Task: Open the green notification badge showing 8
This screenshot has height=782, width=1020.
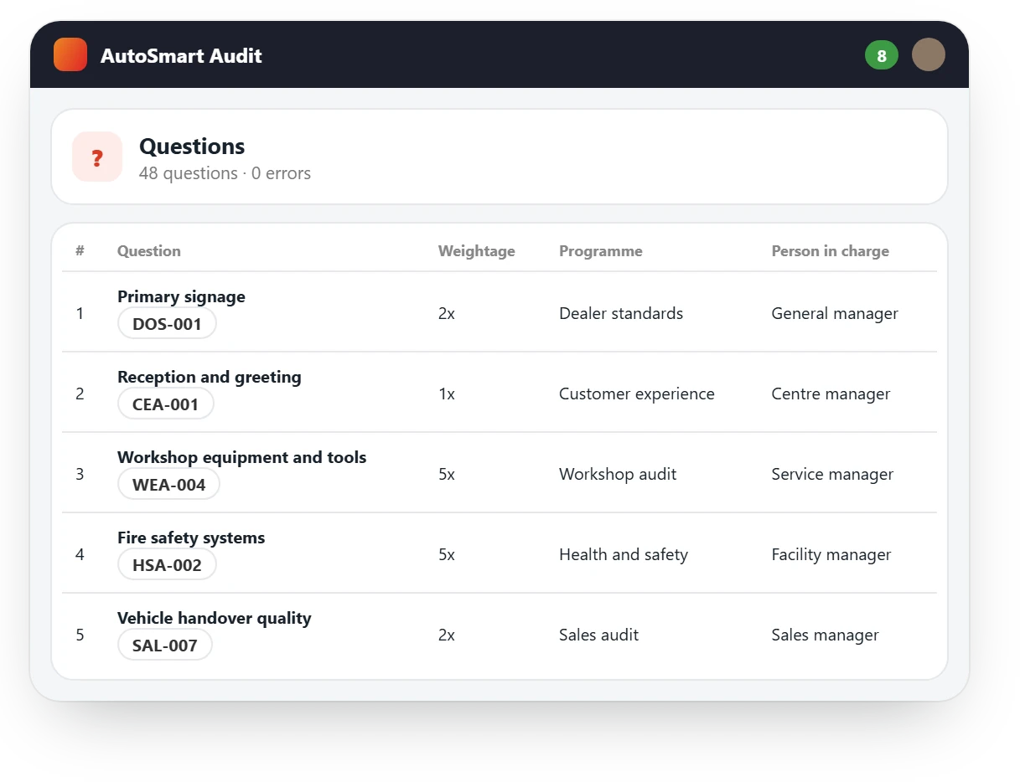Action: click(882, 55)
